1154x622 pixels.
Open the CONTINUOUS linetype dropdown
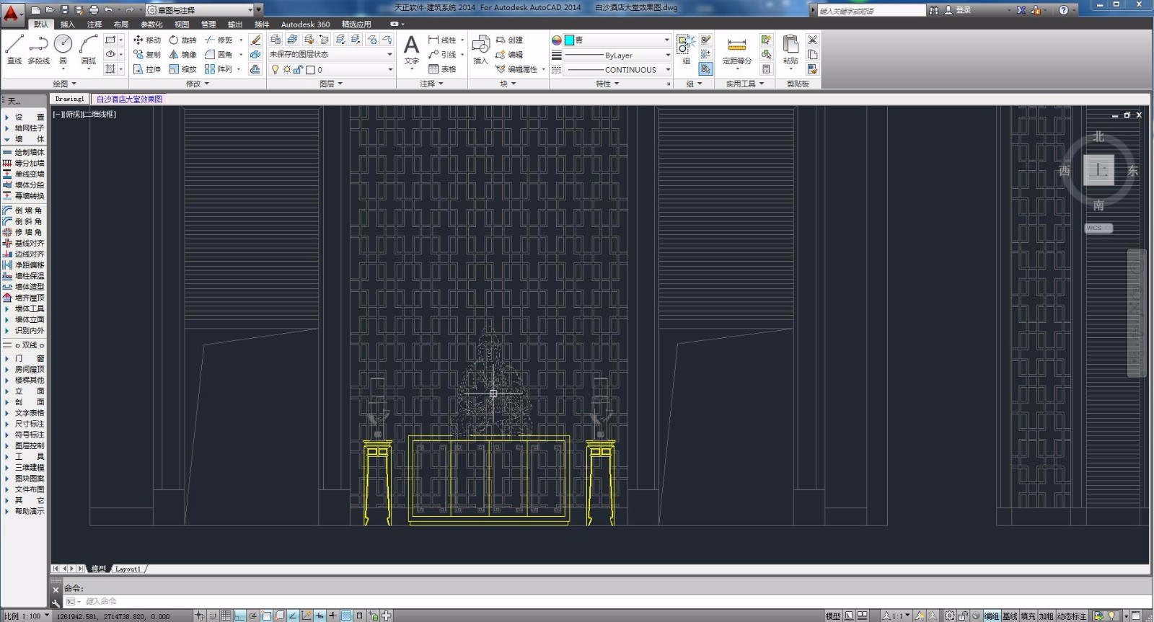click(667, 70)
